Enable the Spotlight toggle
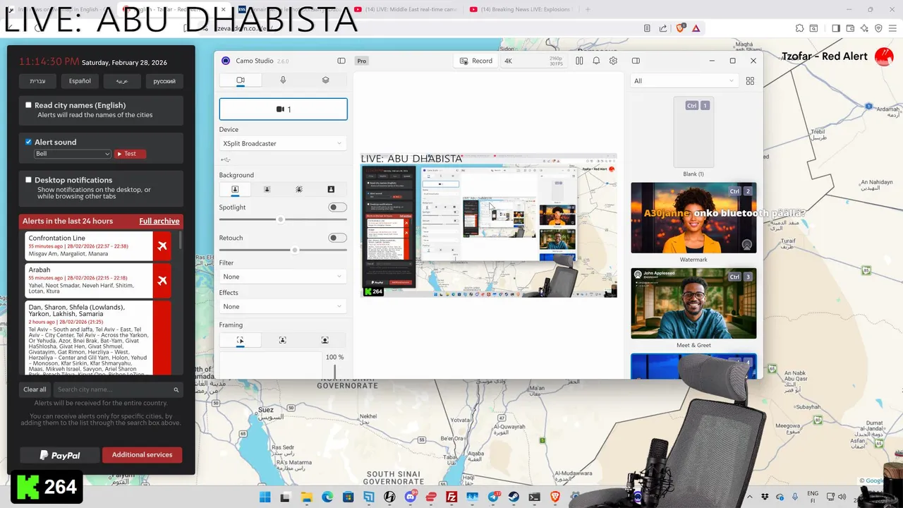Screen dimensions: 903x508 338,207
